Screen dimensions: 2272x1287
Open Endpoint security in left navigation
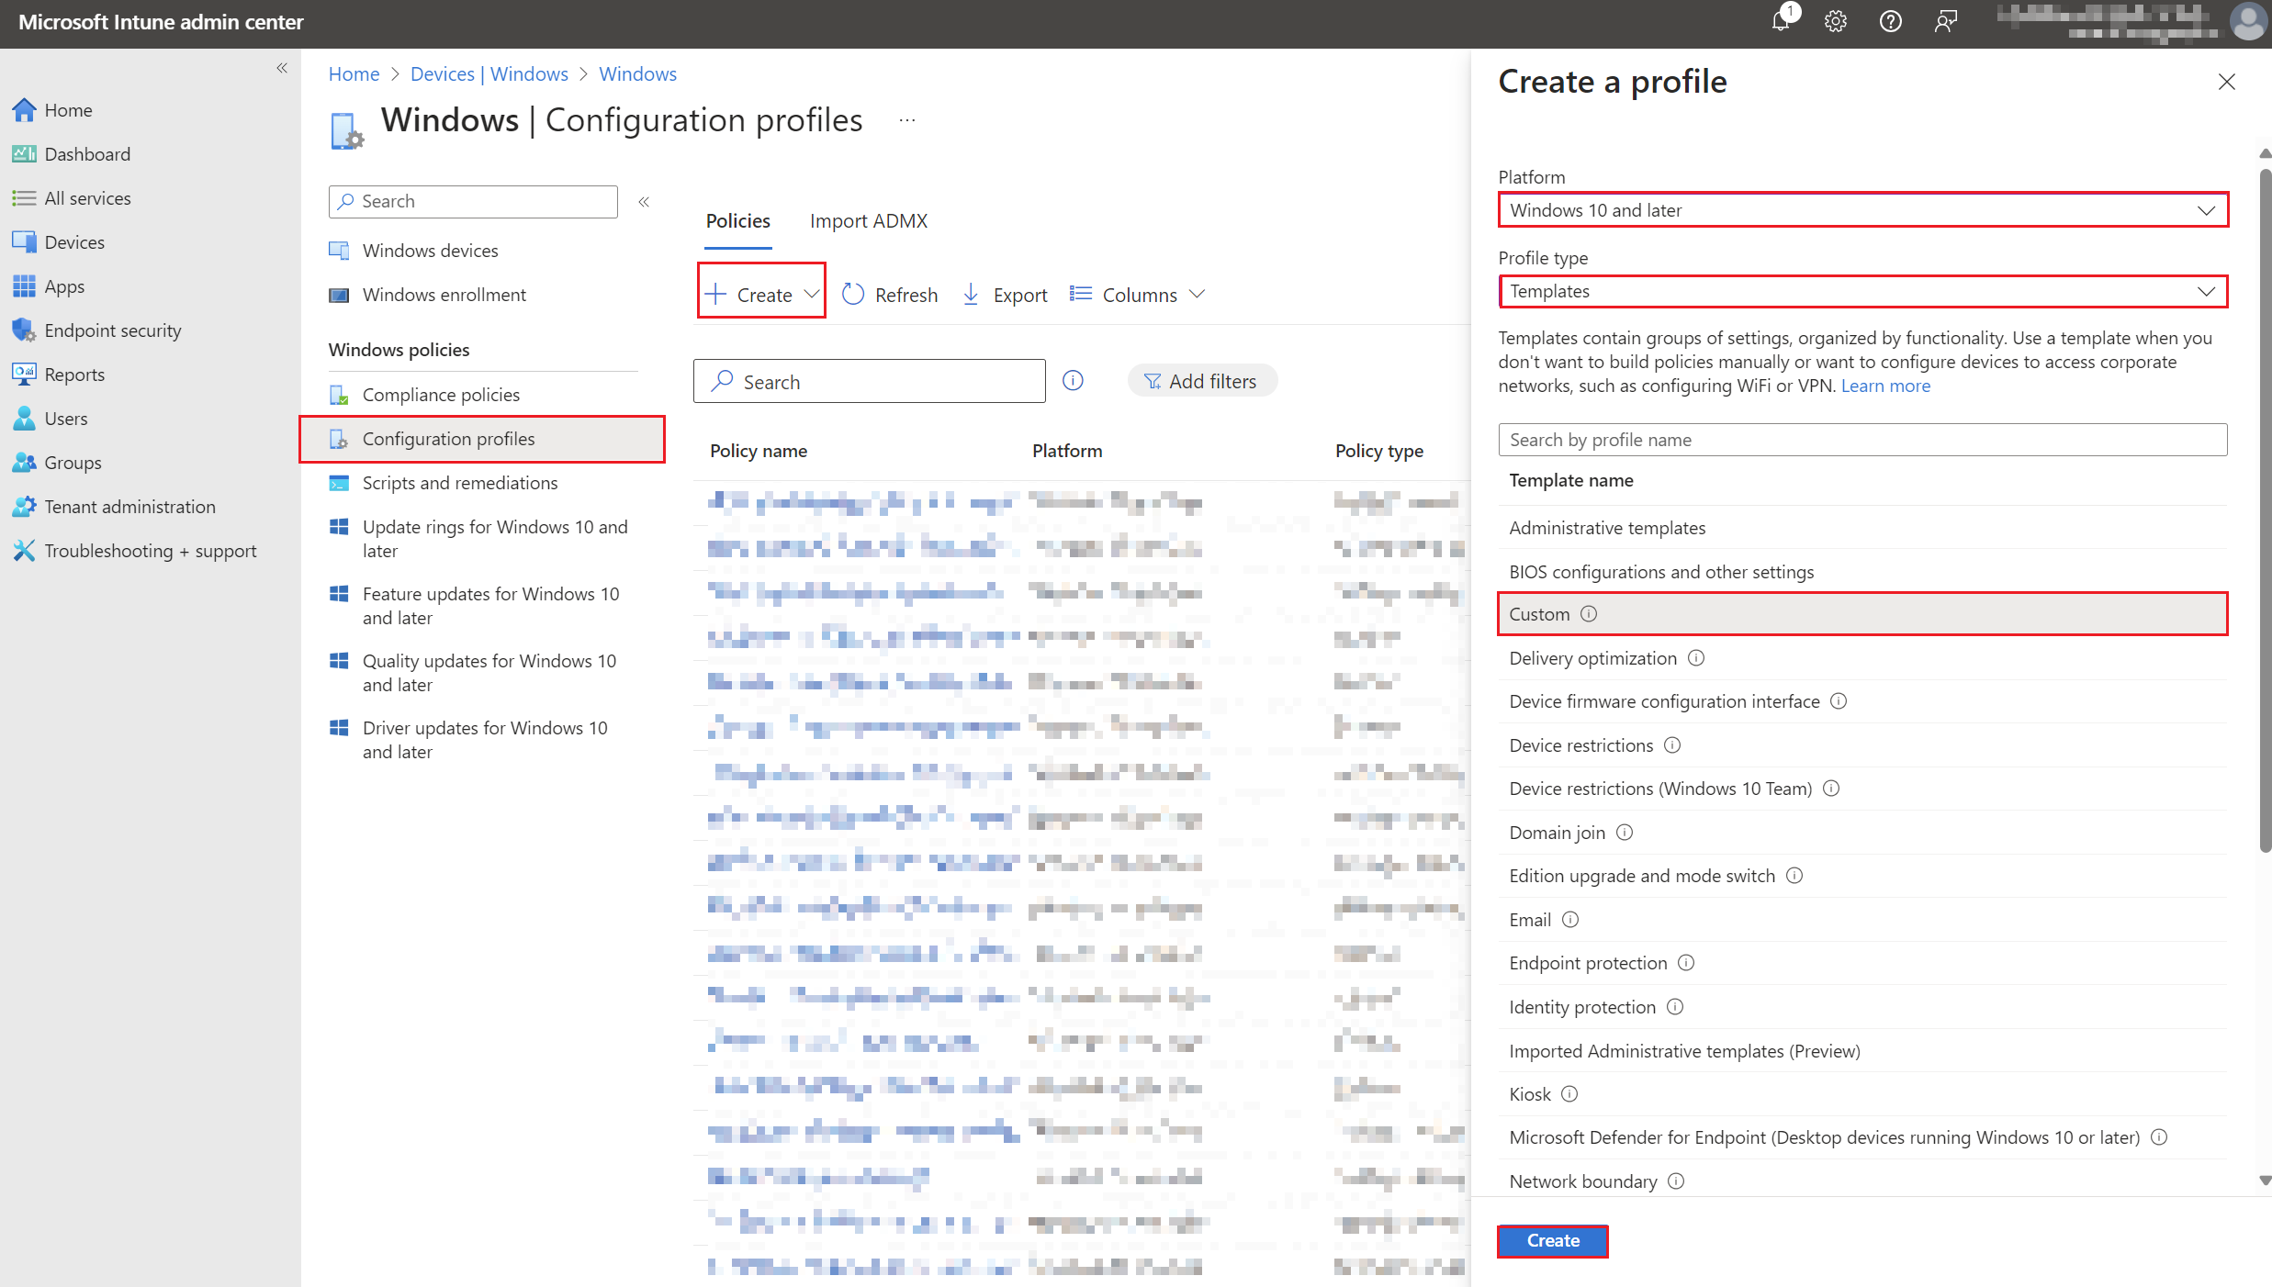pos(112,330)
